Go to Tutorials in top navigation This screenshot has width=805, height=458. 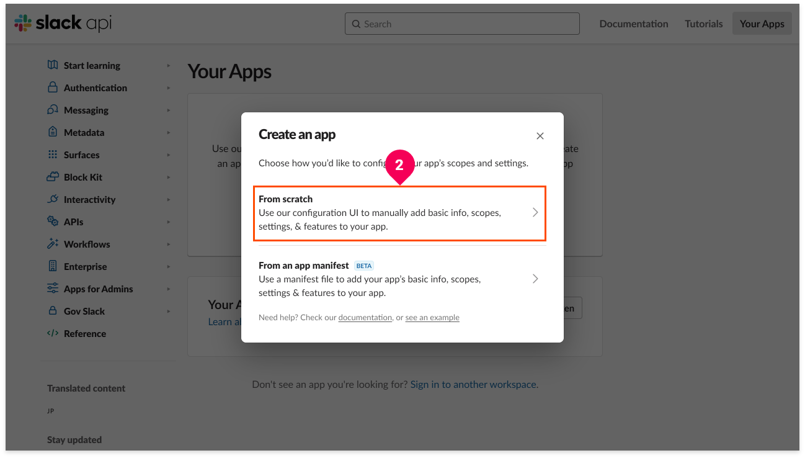(704, 24)
